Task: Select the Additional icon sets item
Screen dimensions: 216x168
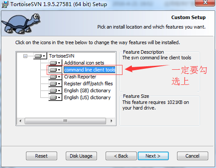Action: (x=84, y=63)
